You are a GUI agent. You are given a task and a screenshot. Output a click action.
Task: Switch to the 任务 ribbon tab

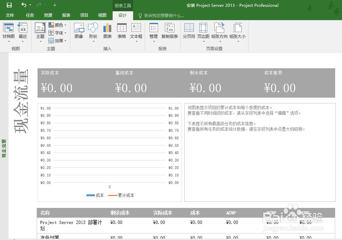(30, 15)
